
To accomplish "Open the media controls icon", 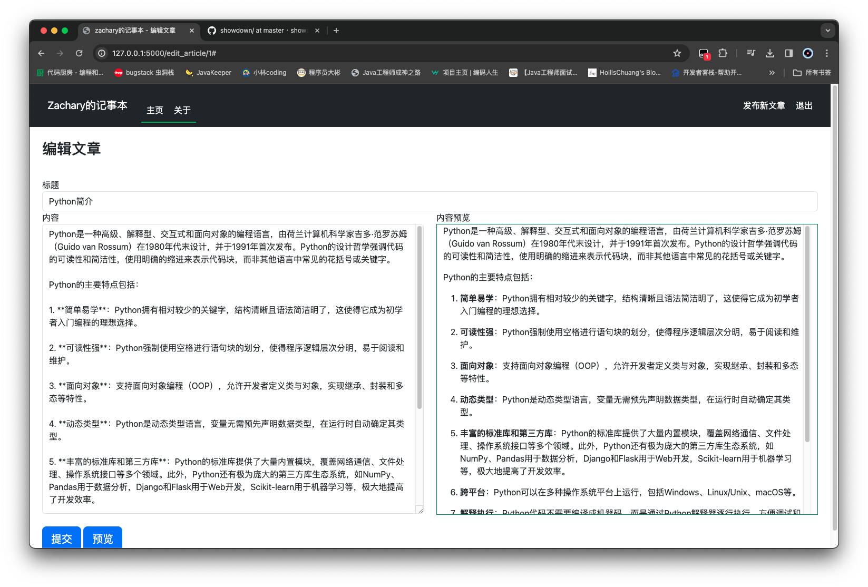I will [751, 53].
